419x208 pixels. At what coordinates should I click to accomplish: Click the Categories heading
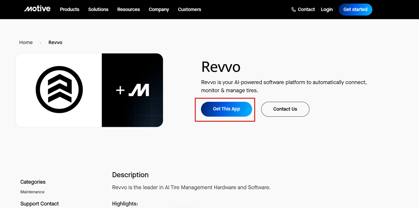pos(33,182)
